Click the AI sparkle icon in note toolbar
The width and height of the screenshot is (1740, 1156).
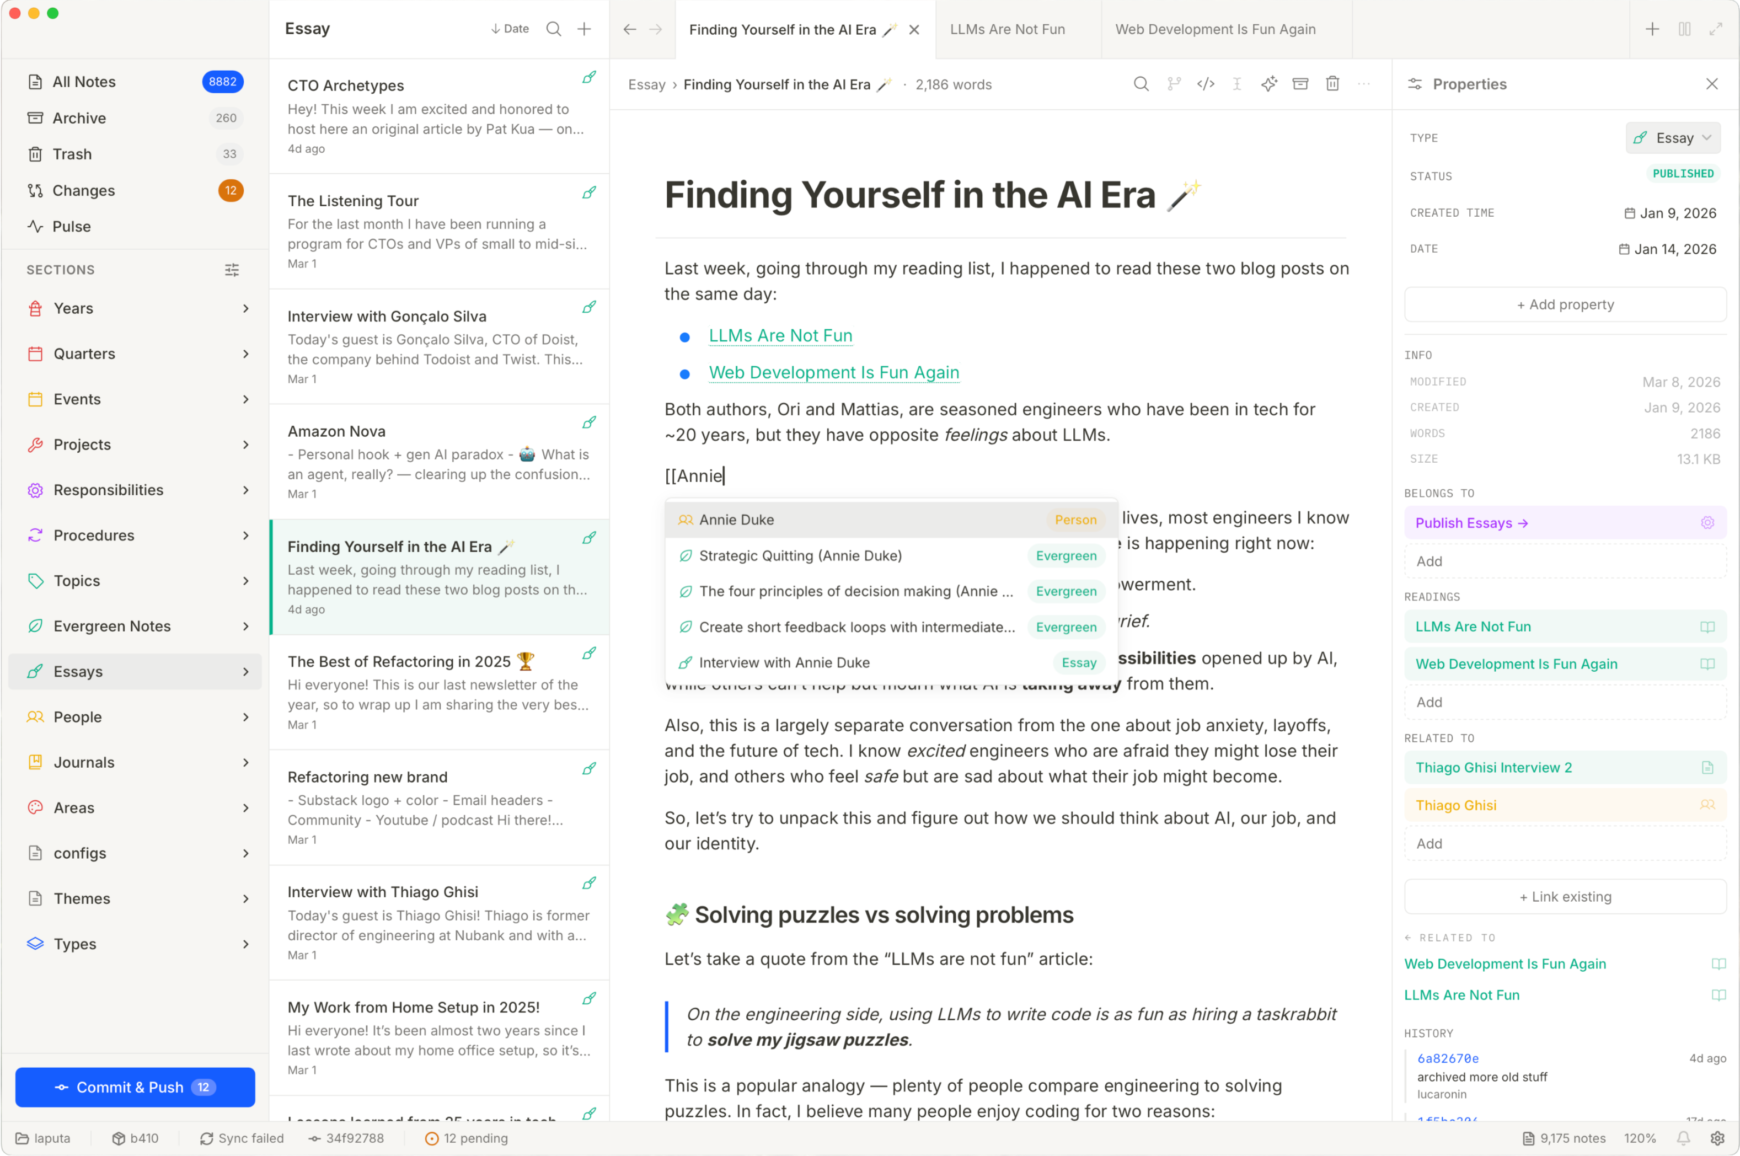(x=1269, y=84)
